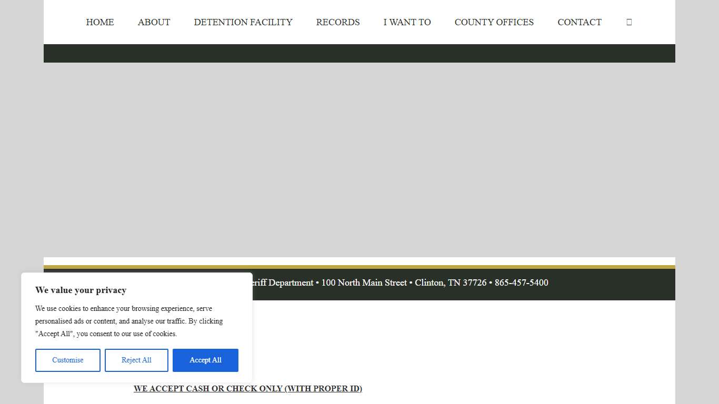719x404 pixels.
Task: Click the dark banner below the navigation
Action: click(x=359, y=53)
